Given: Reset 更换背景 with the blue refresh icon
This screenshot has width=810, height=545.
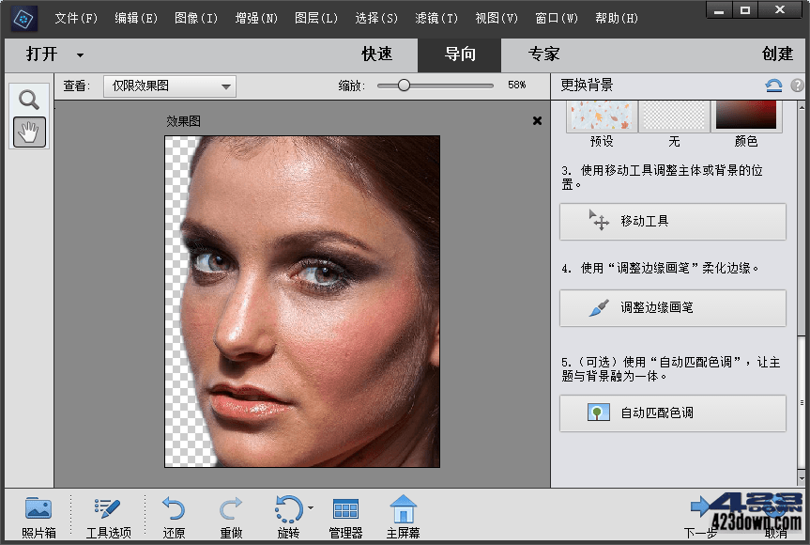Looking at the screenshot, I should click(772, 85).
